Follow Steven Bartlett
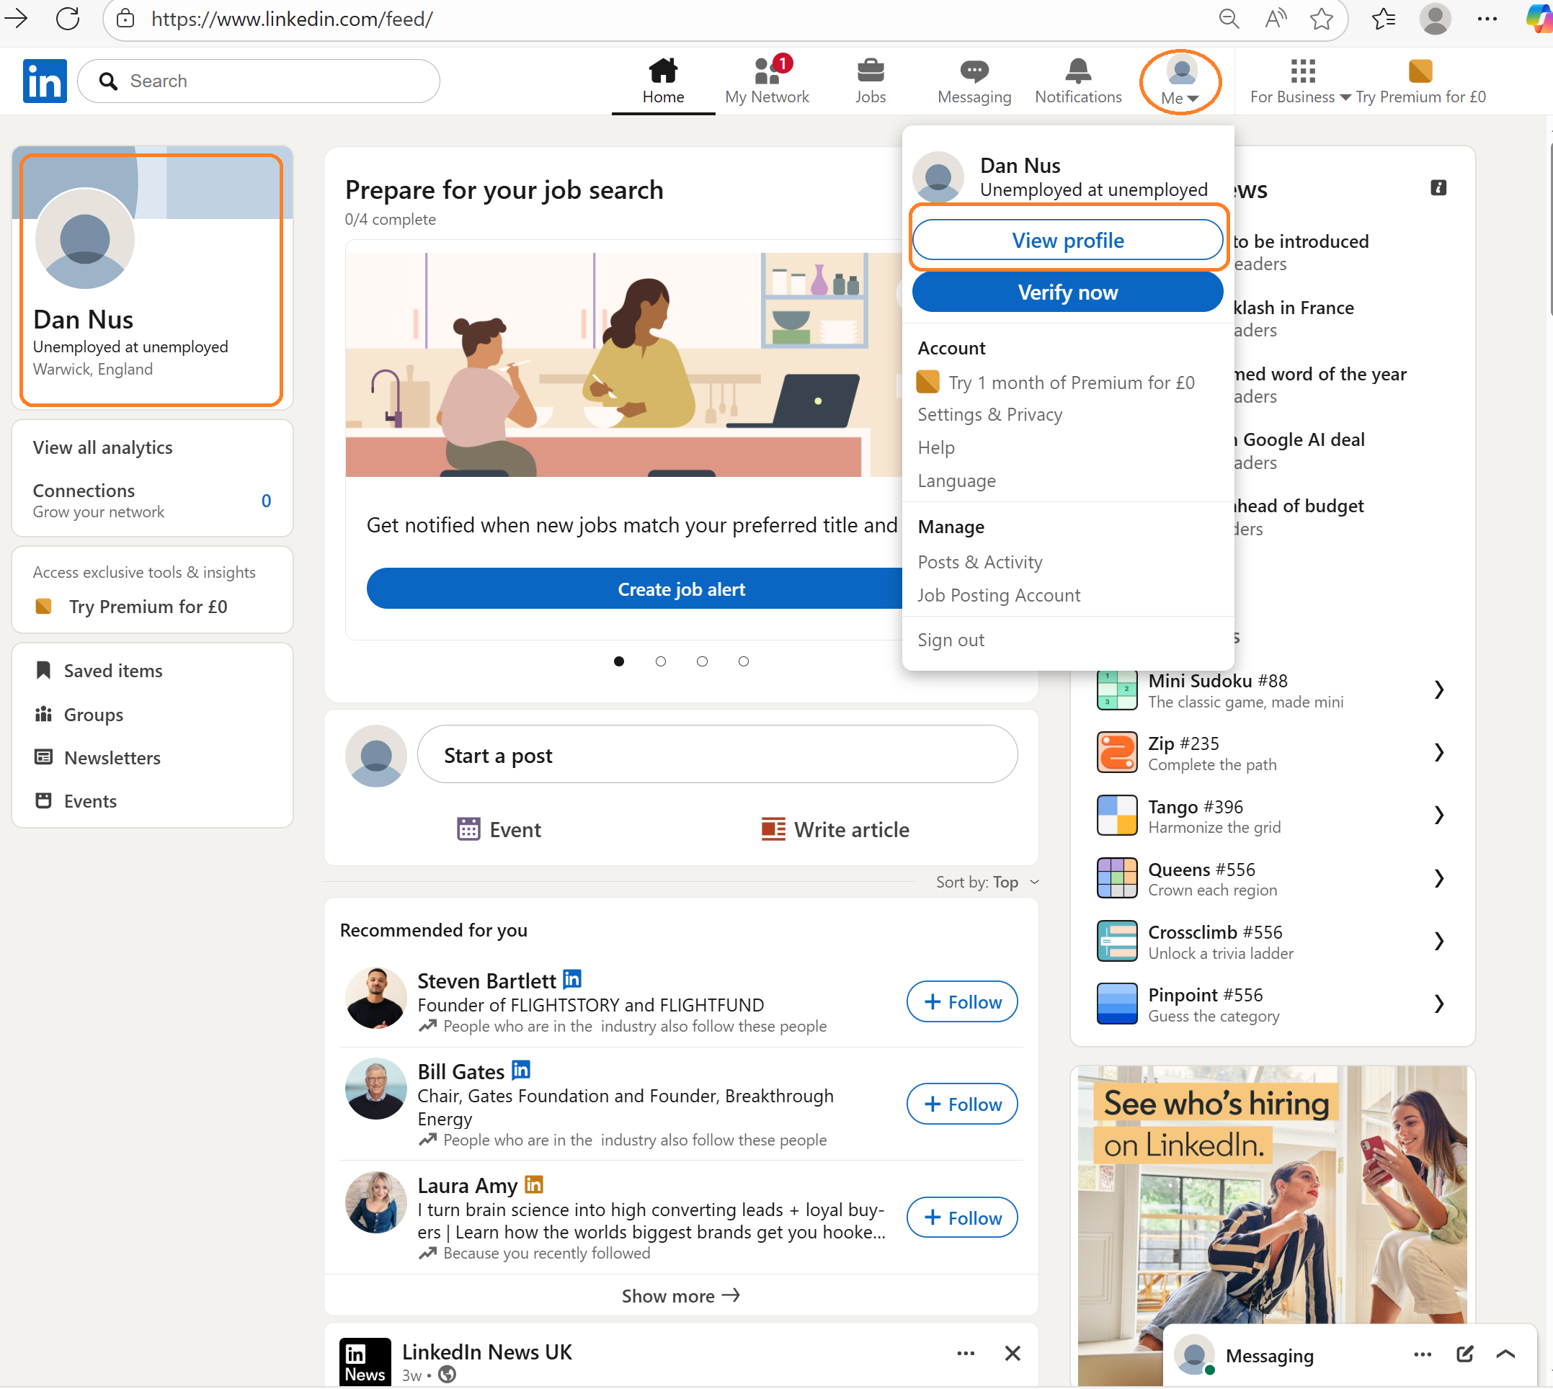The image size is (1553, 1389). point(962,1002)
